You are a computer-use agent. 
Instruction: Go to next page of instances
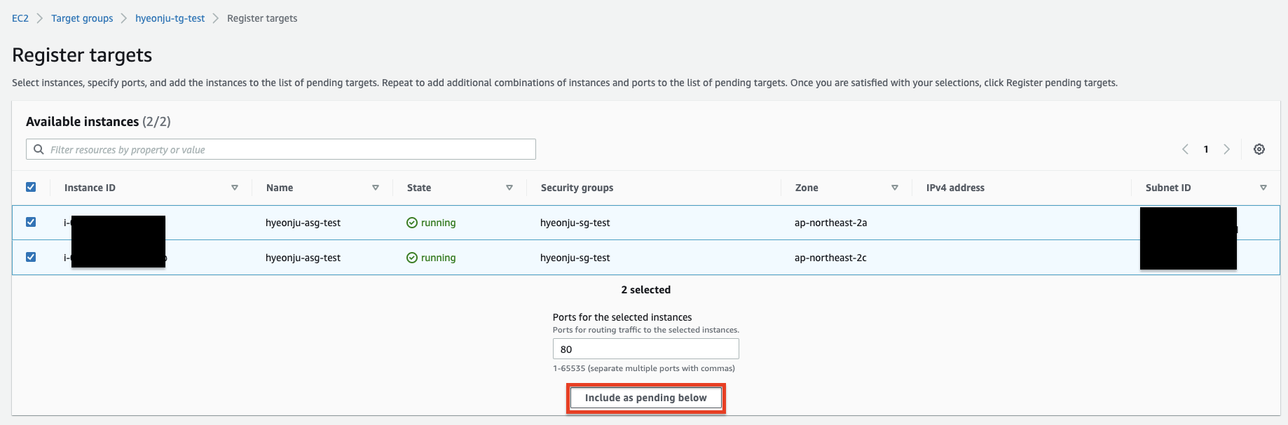(x=1226, y=149)
